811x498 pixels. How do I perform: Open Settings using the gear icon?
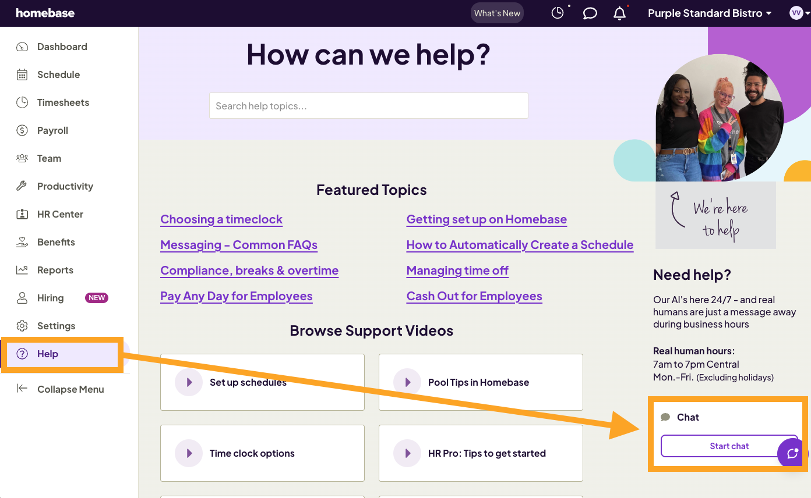[21, 326]
